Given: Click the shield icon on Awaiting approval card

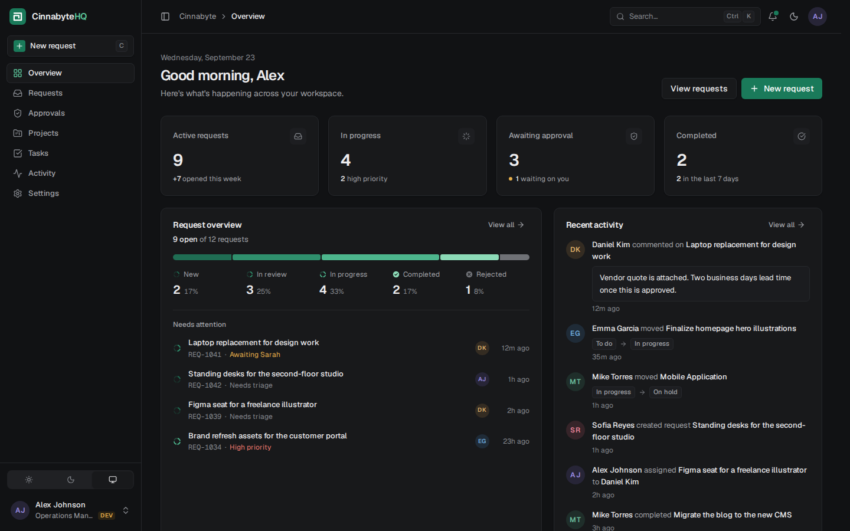Looking at the screenshot, I should coord(634,136).
